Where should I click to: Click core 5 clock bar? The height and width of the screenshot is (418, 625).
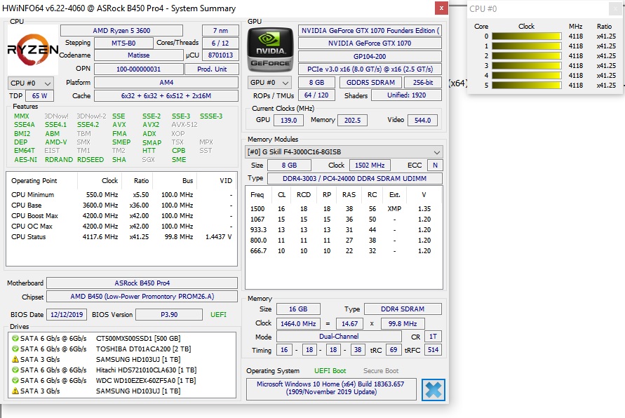(527, 86)
